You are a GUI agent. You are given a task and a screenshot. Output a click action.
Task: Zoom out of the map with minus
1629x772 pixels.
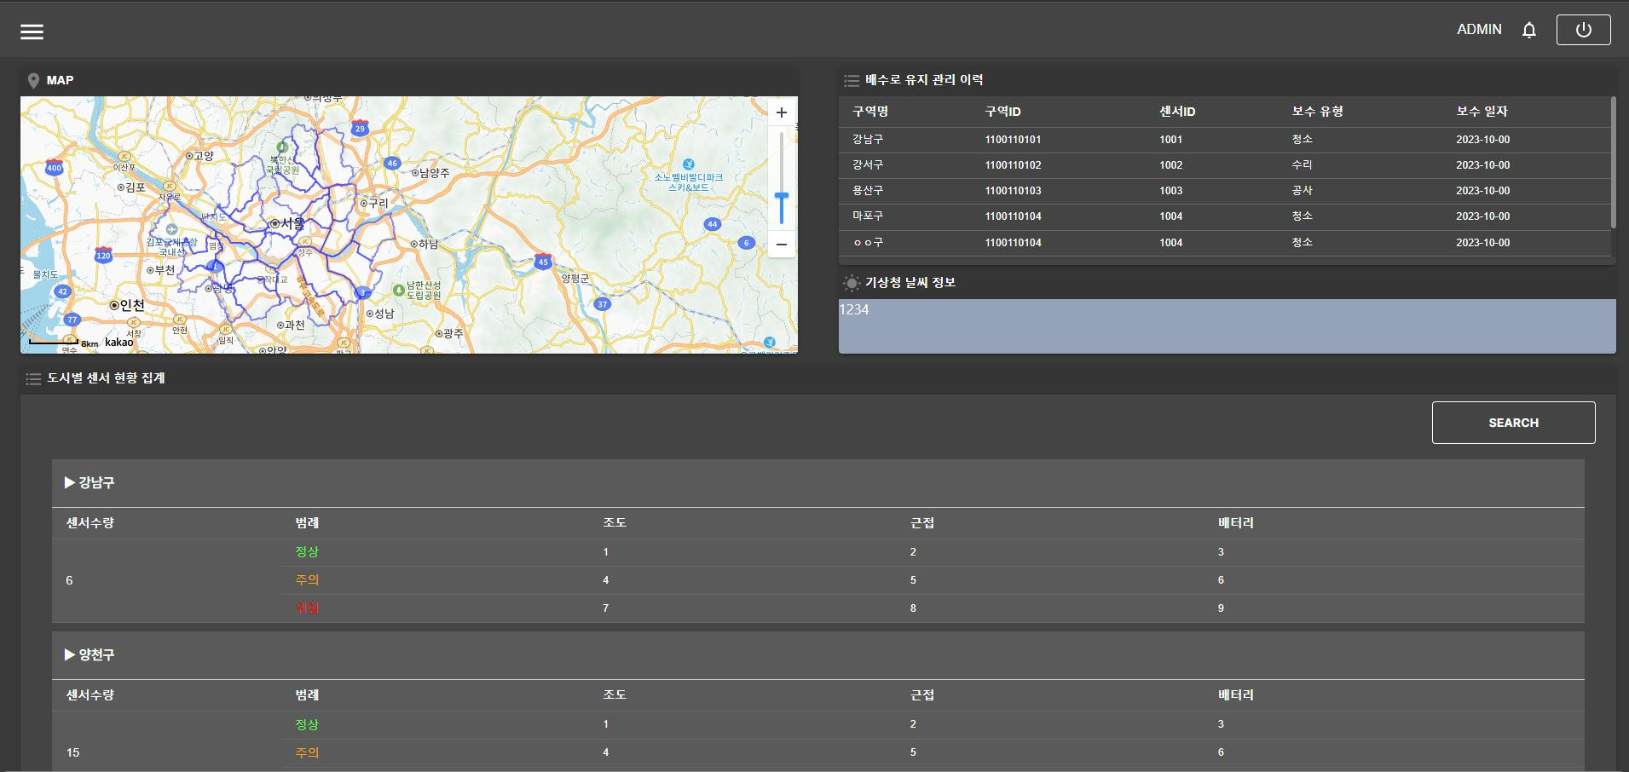(781, 245)
